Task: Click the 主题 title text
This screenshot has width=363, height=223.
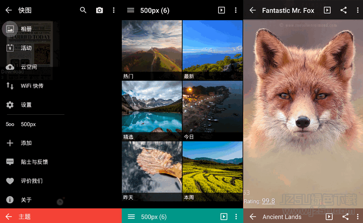Action: [x=25, y=217]
